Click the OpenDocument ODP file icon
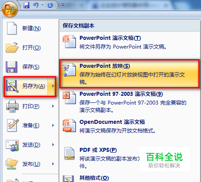 pos(69,126)
